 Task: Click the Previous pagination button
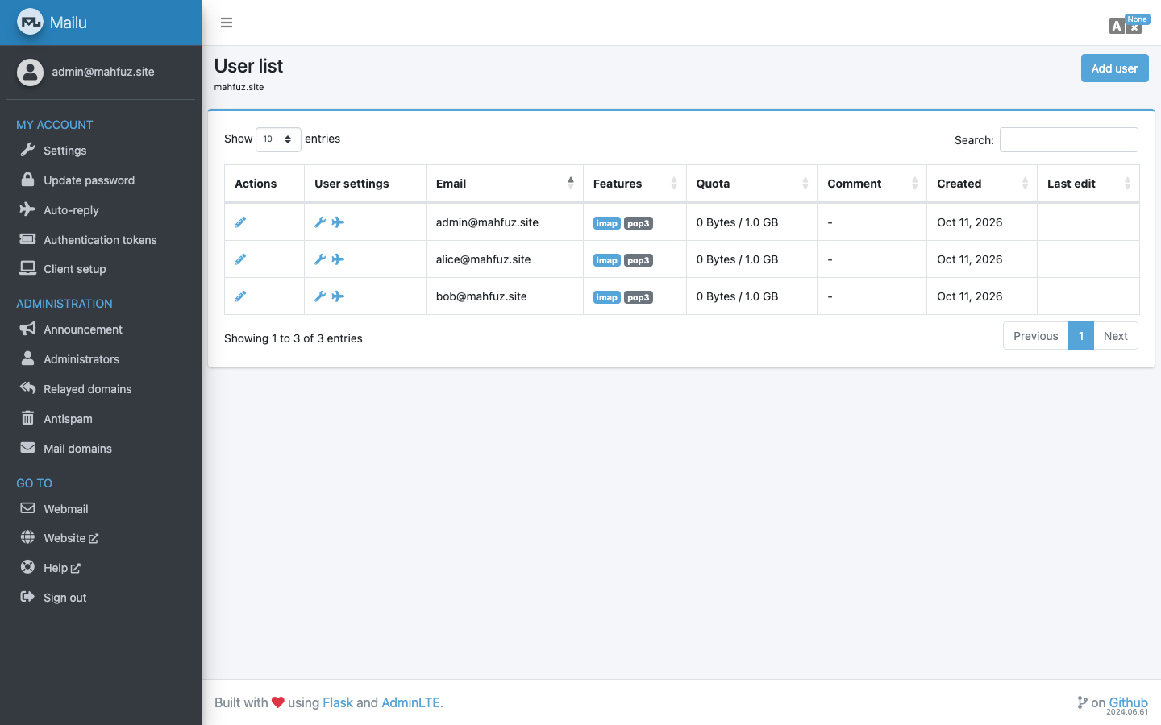point(1035,336)
